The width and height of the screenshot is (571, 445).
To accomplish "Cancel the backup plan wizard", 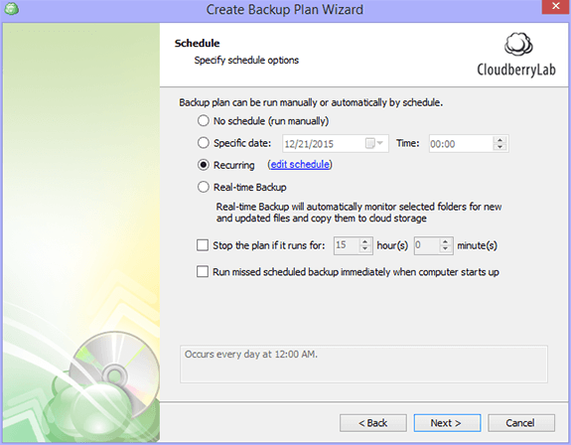I will 521,423.
